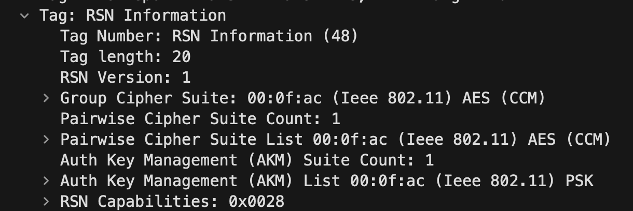Click the AKM List PSK text
The height and width of the screenshot is (211, 633).
pyautogui.click(x=326, y=181)
